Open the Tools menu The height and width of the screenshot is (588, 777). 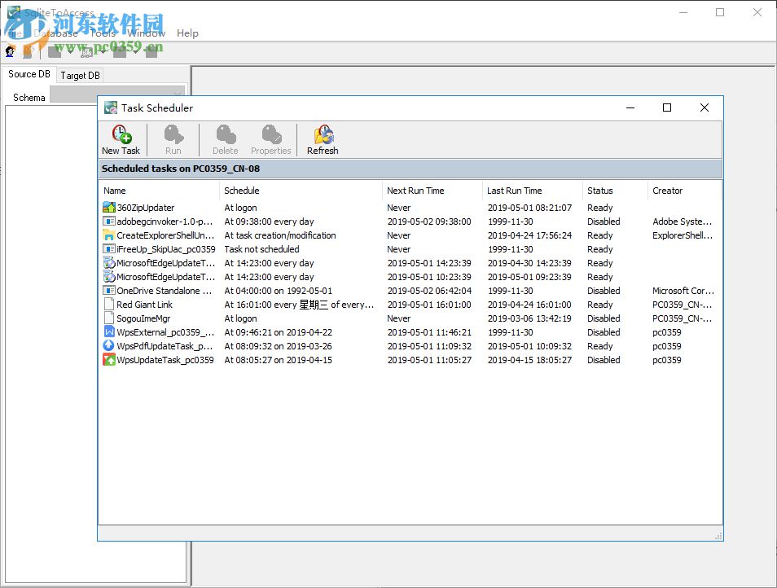point(104,33)
